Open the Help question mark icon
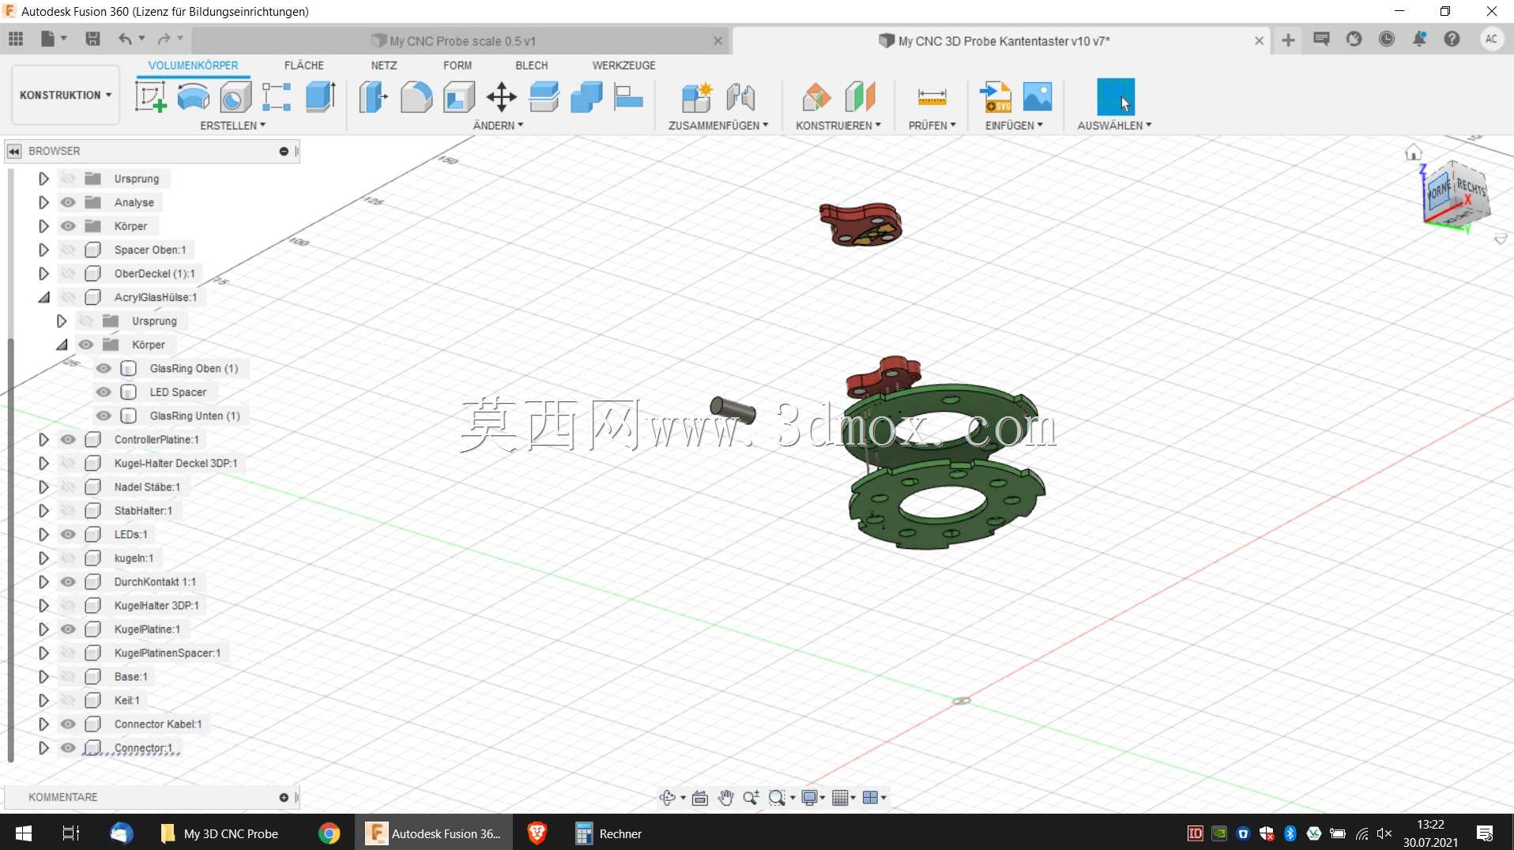The image size is (1514, 850). click(x=1452, y=39)
